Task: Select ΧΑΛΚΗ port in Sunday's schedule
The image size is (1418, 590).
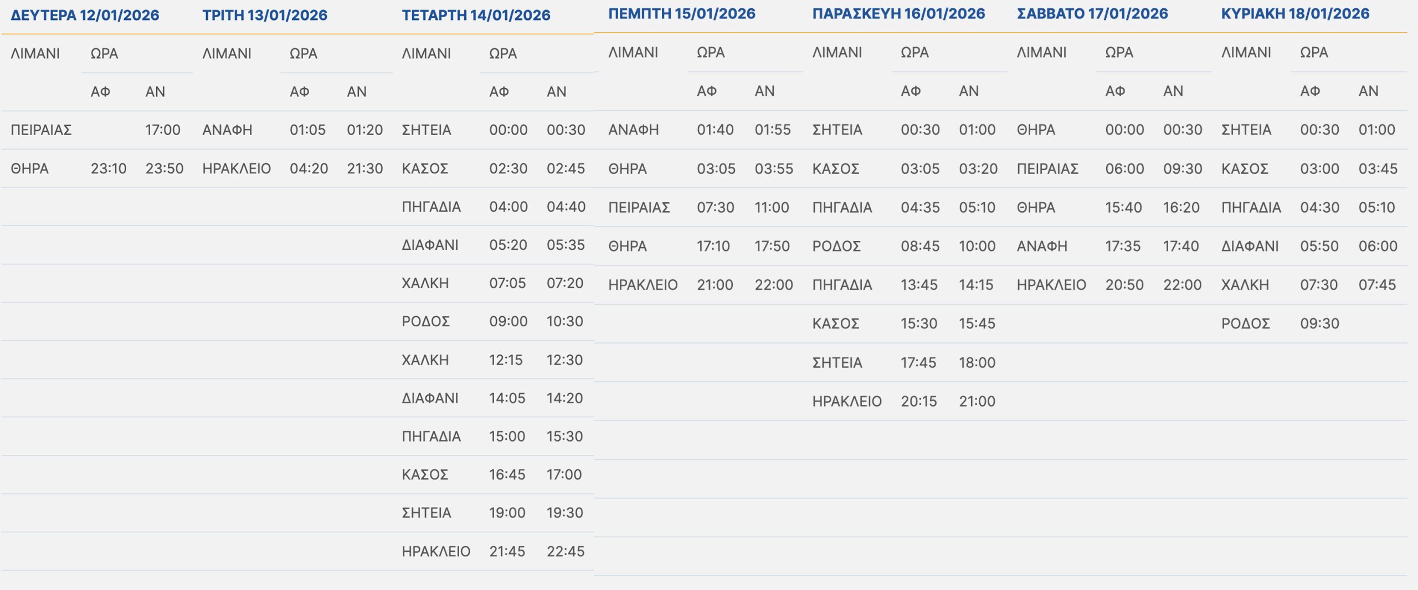Action: tap(1245, 285)
